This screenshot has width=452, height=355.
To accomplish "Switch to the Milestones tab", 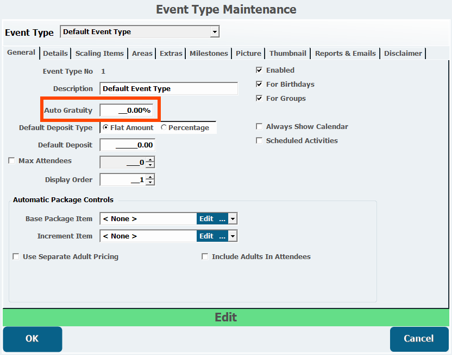I will [210, 53].
